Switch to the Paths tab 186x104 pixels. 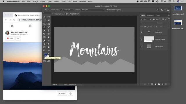coord(158,15)
